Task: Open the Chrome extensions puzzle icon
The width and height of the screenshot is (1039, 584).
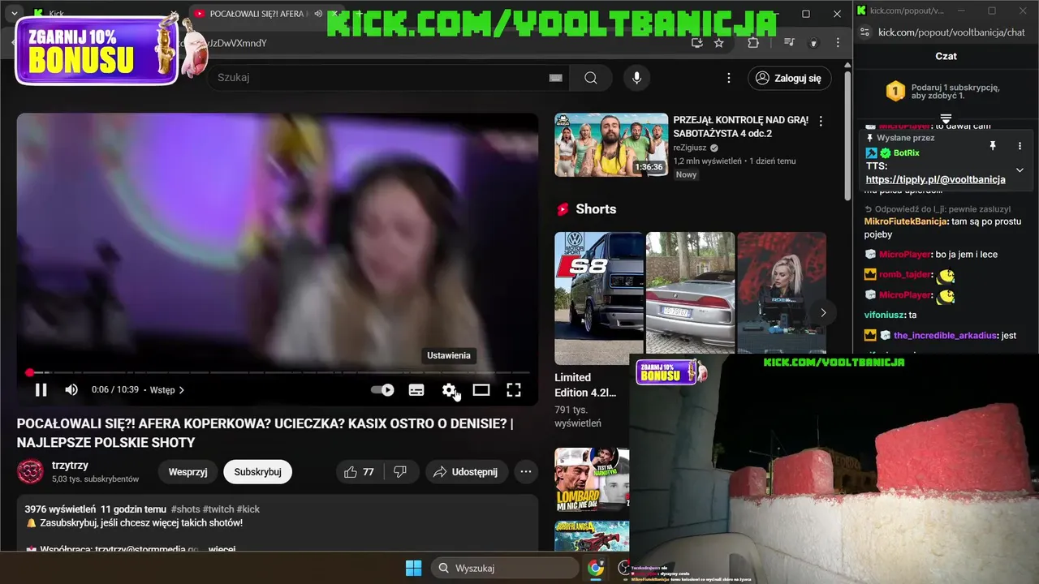Action: pyautogui.click(x=753, y=43)
